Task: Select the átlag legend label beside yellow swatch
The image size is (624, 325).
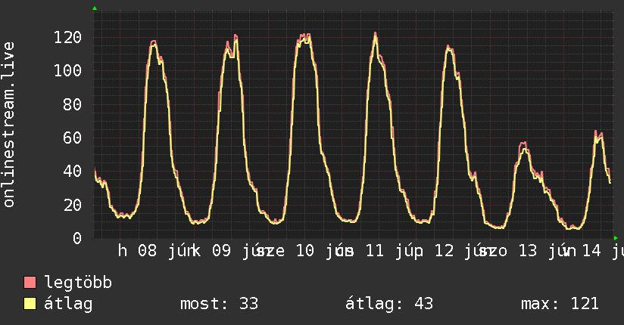Action: (x=68, y=305)
